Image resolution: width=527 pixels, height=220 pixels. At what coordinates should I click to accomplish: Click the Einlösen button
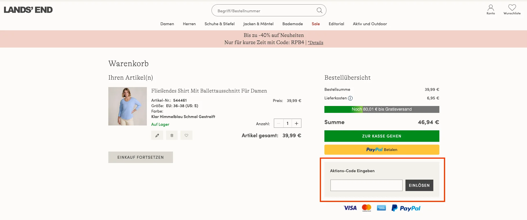(x=419, y=185)
